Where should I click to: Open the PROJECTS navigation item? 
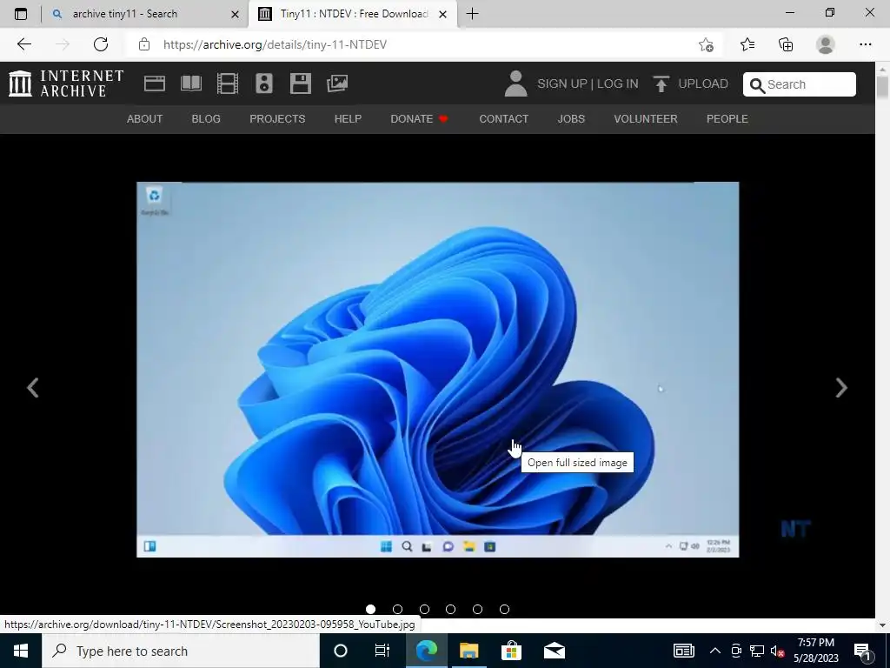(277, 118)
